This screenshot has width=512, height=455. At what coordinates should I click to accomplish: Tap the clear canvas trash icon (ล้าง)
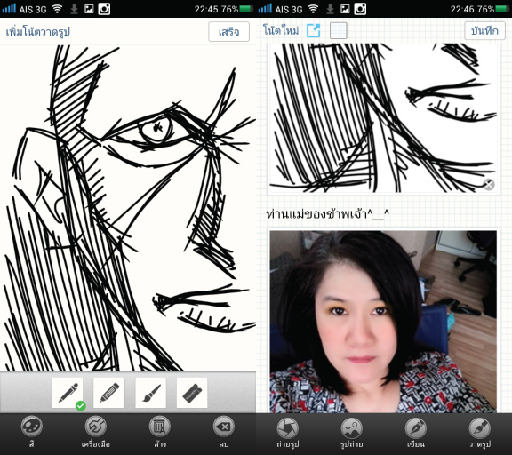pos(160,432)
